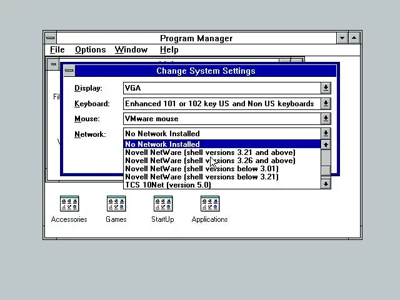
Task: Click the Enhanced 101 or 102 keyboard field
Action: pos(222,104)
